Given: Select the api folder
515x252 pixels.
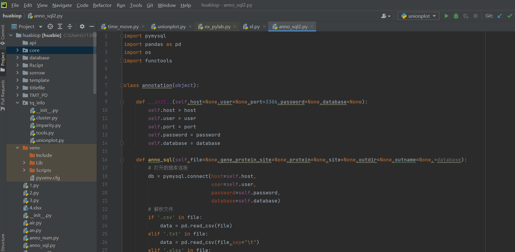Looking at the screenshot, I should pos(33,43).
